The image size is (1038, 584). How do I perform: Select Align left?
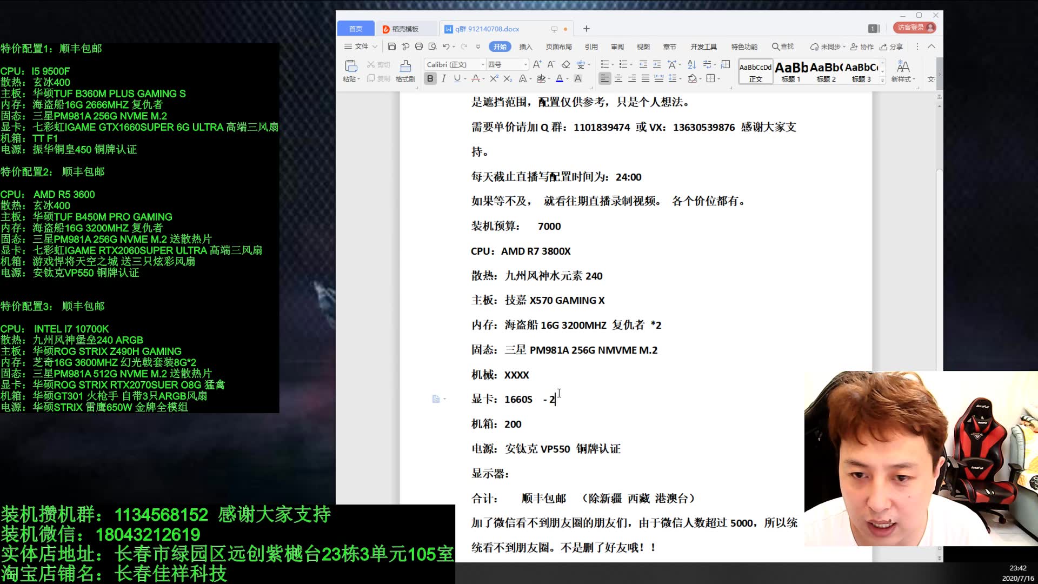[604, 78]
